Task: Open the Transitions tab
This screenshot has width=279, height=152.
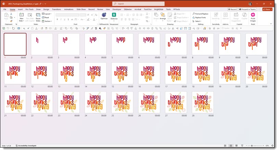Action: point(56,9)
